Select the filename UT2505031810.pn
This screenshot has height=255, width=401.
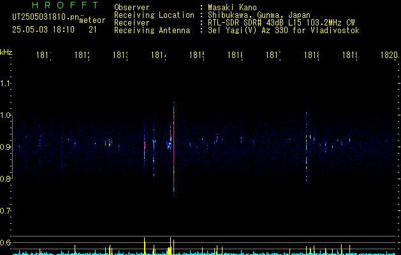click(46, 17)
